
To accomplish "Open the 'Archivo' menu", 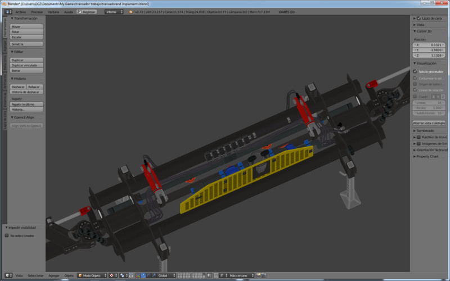I will click(x=20, y=11).
